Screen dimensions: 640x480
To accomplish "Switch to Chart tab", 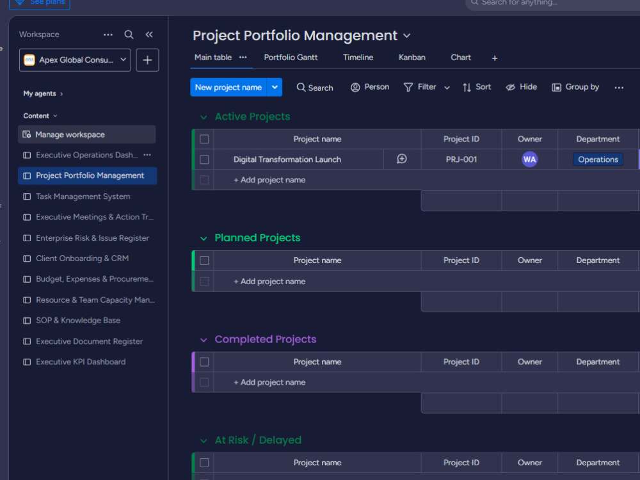I will [461, 58].
